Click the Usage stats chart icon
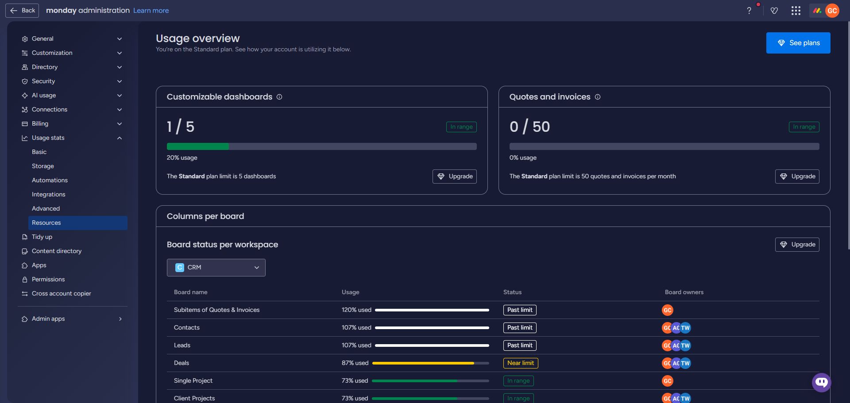This screenshot has height=403, width=850. click(x=25, y=138)
